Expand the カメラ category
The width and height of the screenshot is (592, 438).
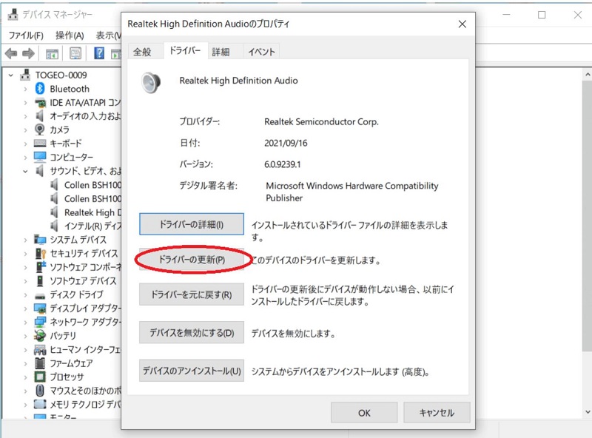point(25,130)
